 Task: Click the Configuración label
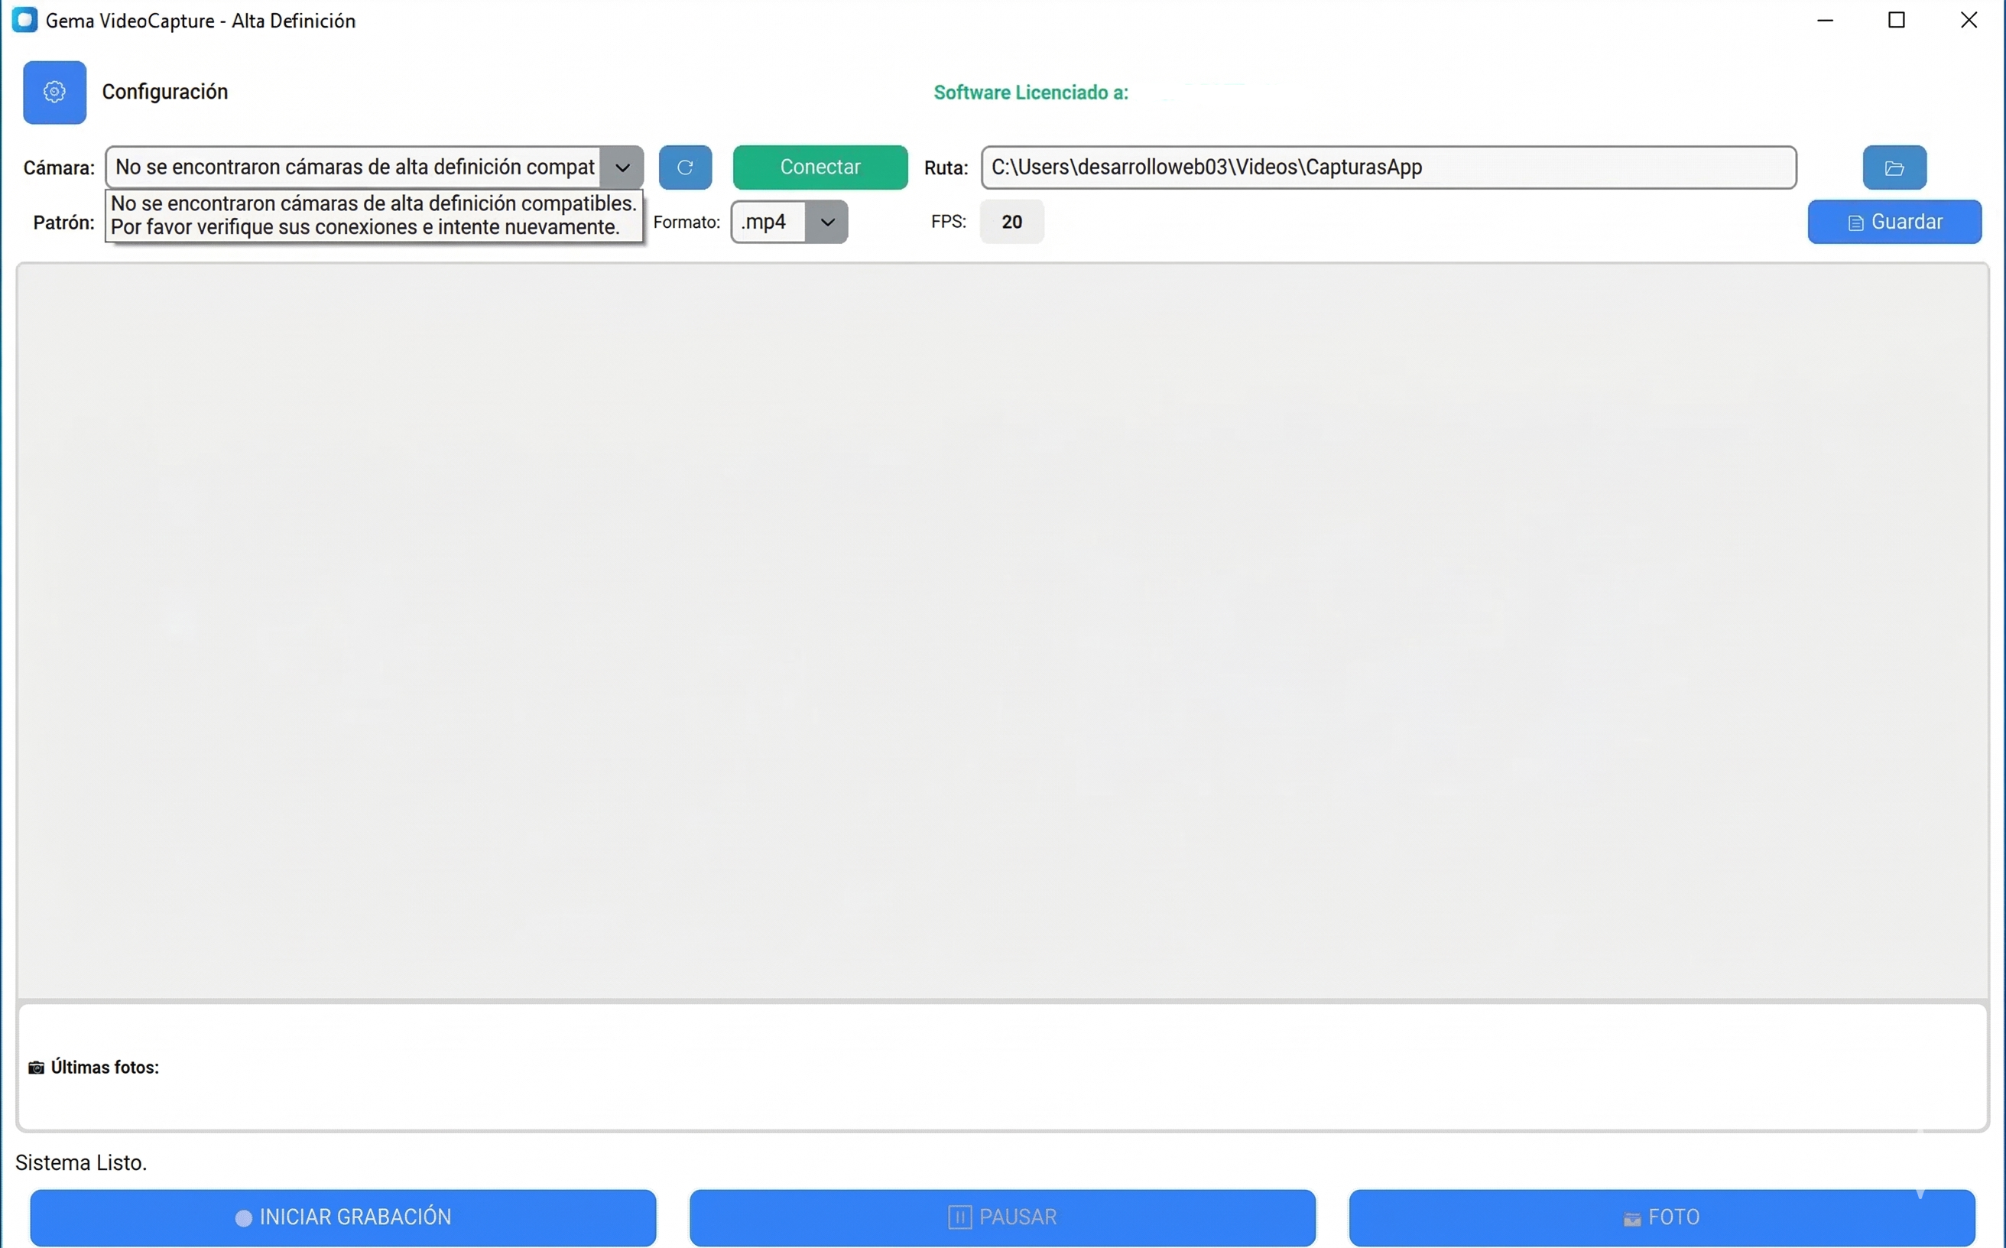tap(165, 92)
